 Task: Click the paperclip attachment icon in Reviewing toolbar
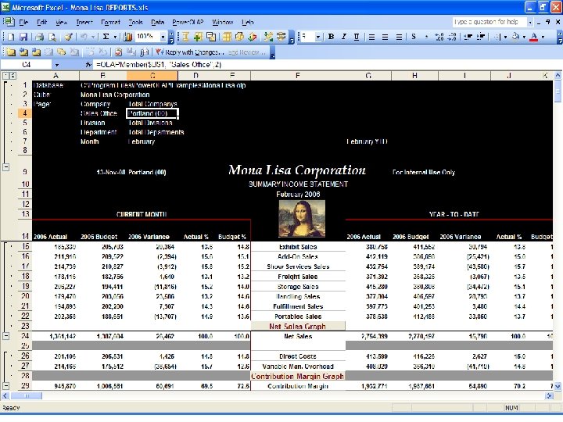144,52
